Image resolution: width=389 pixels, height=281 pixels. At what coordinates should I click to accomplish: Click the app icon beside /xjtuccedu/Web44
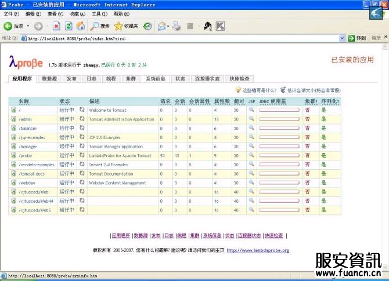(x=13, y=201)
